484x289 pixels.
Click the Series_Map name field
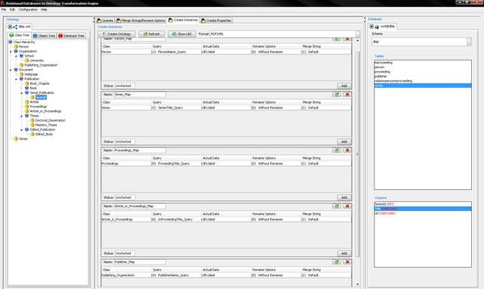pyautogui.click(x=140, y=95)
